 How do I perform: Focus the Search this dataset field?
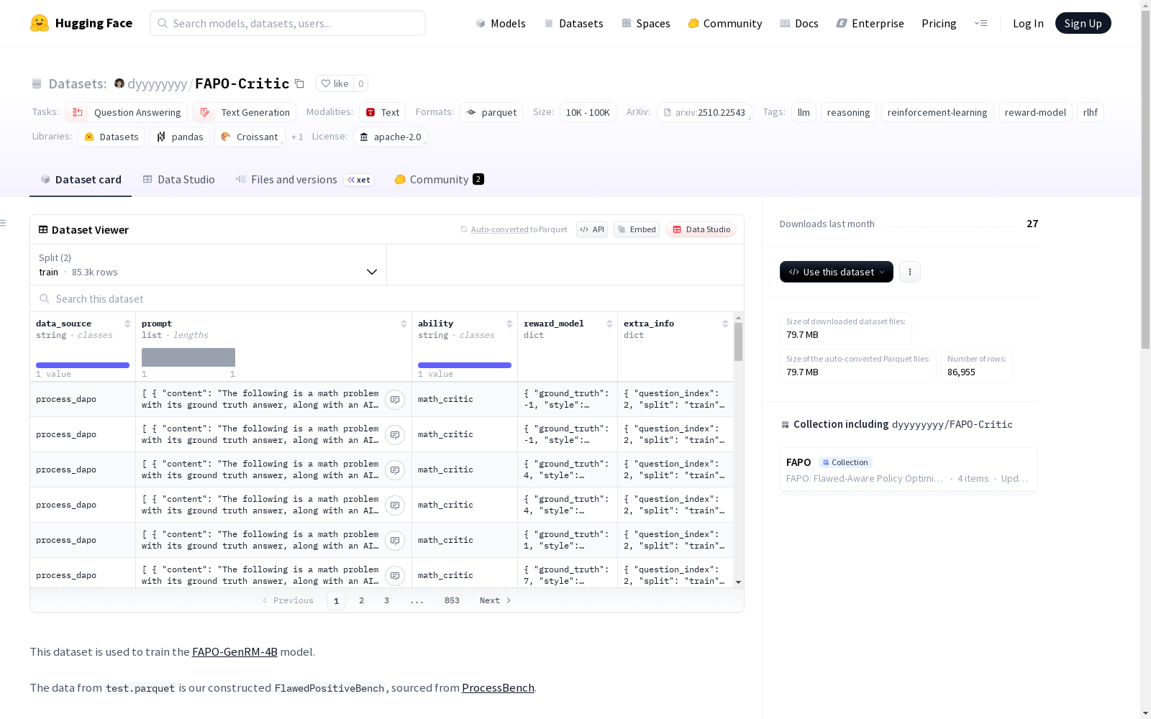coord(387,298)
